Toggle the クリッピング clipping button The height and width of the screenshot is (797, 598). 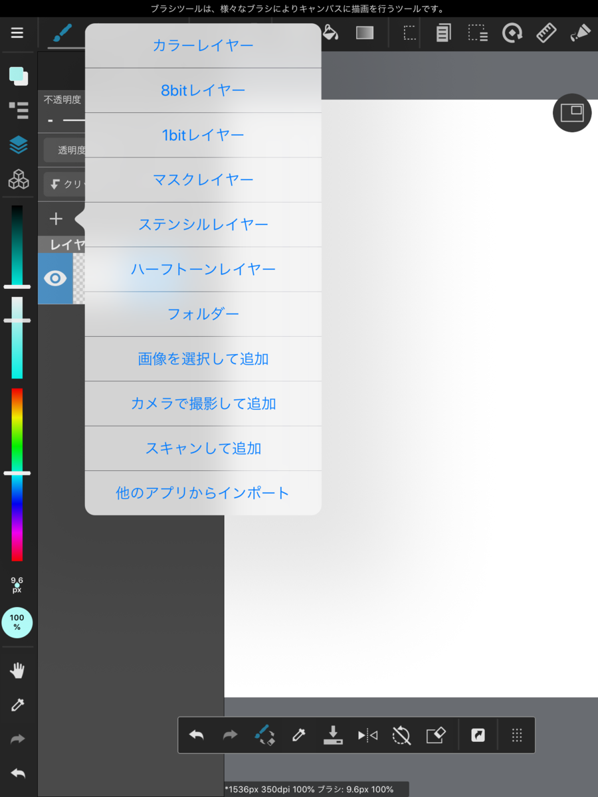tap(65, 185)
